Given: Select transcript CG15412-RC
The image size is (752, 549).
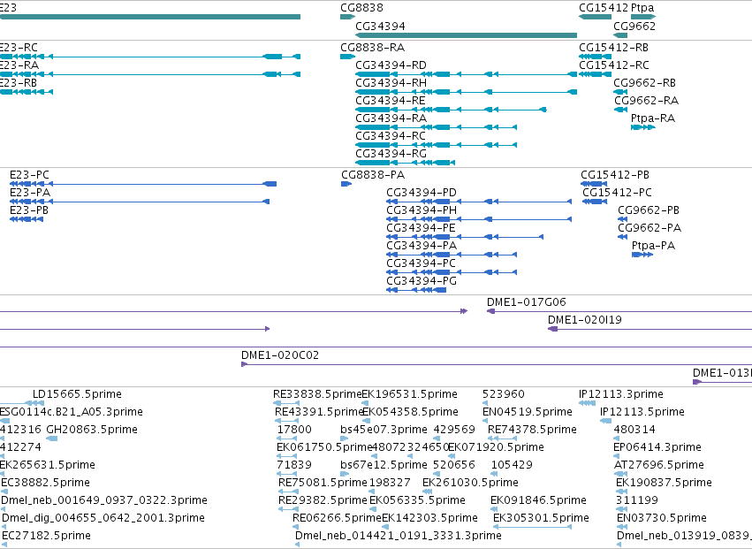Looking at the screenshot, I should pos(614,65).
